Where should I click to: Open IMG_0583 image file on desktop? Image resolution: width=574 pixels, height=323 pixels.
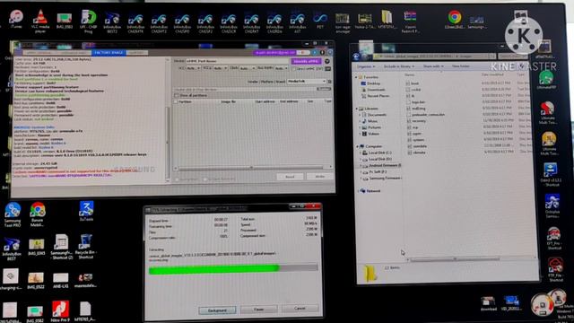(x=64, y=20)
